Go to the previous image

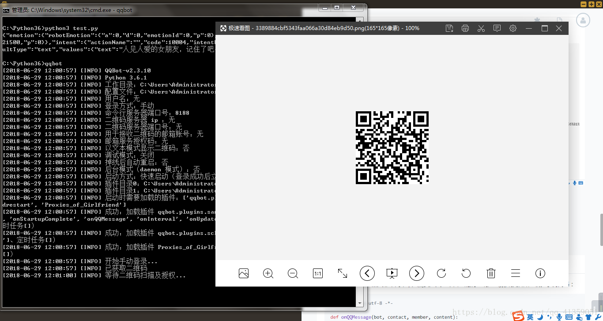(367, 273)
